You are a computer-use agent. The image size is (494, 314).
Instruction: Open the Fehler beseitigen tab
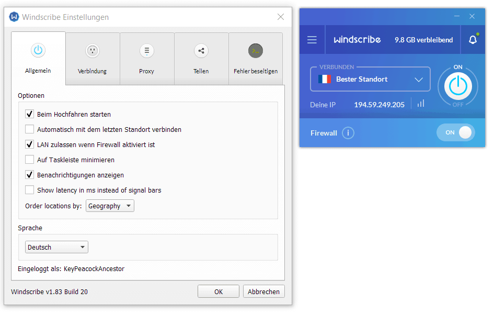pyautogui.click(x=256, y=59)
